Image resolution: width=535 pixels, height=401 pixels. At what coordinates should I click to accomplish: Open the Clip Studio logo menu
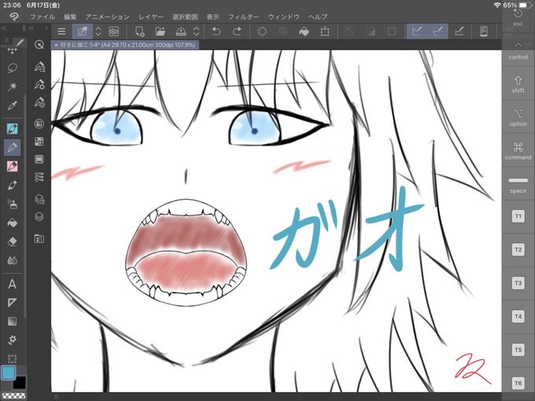[x=13, y=17]
